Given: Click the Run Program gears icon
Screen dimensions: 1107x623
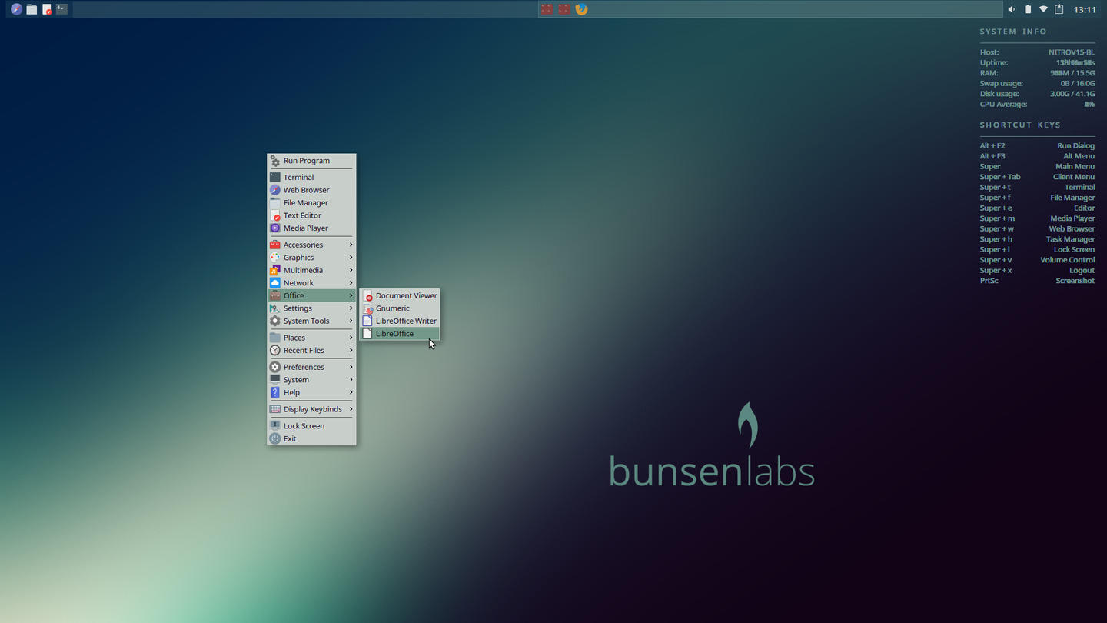Looking at the screenshot, I should click(274, 161).
